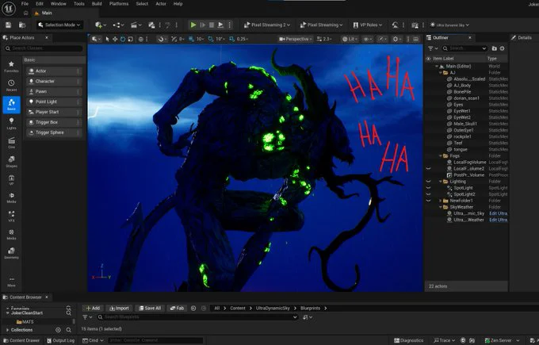Image resolution: width=539 pixels, height=345 pixels.
Task: Toggle visibility of the Lighting folder
Action: pos(428,182)
